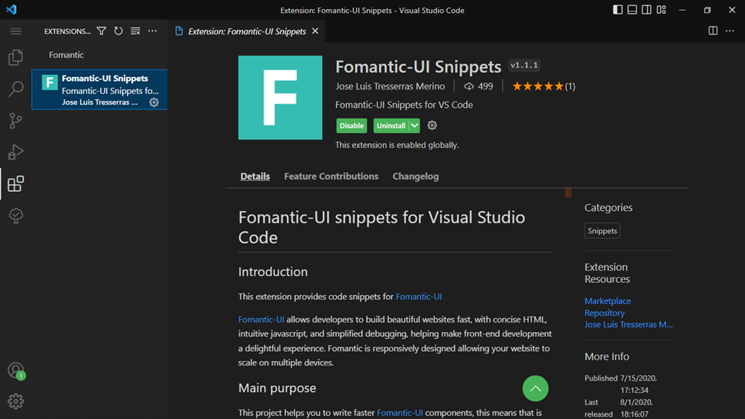This screenshot has height=419, width=745.
Task: Toggle secondary side bar layout icon
Action: click(x=646, y=10)
